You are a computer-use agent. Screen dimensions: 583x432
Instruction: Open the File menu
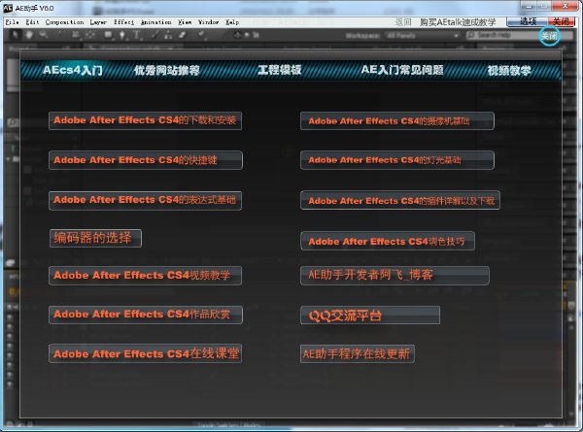pyautogui.click(x=12, y=22)
